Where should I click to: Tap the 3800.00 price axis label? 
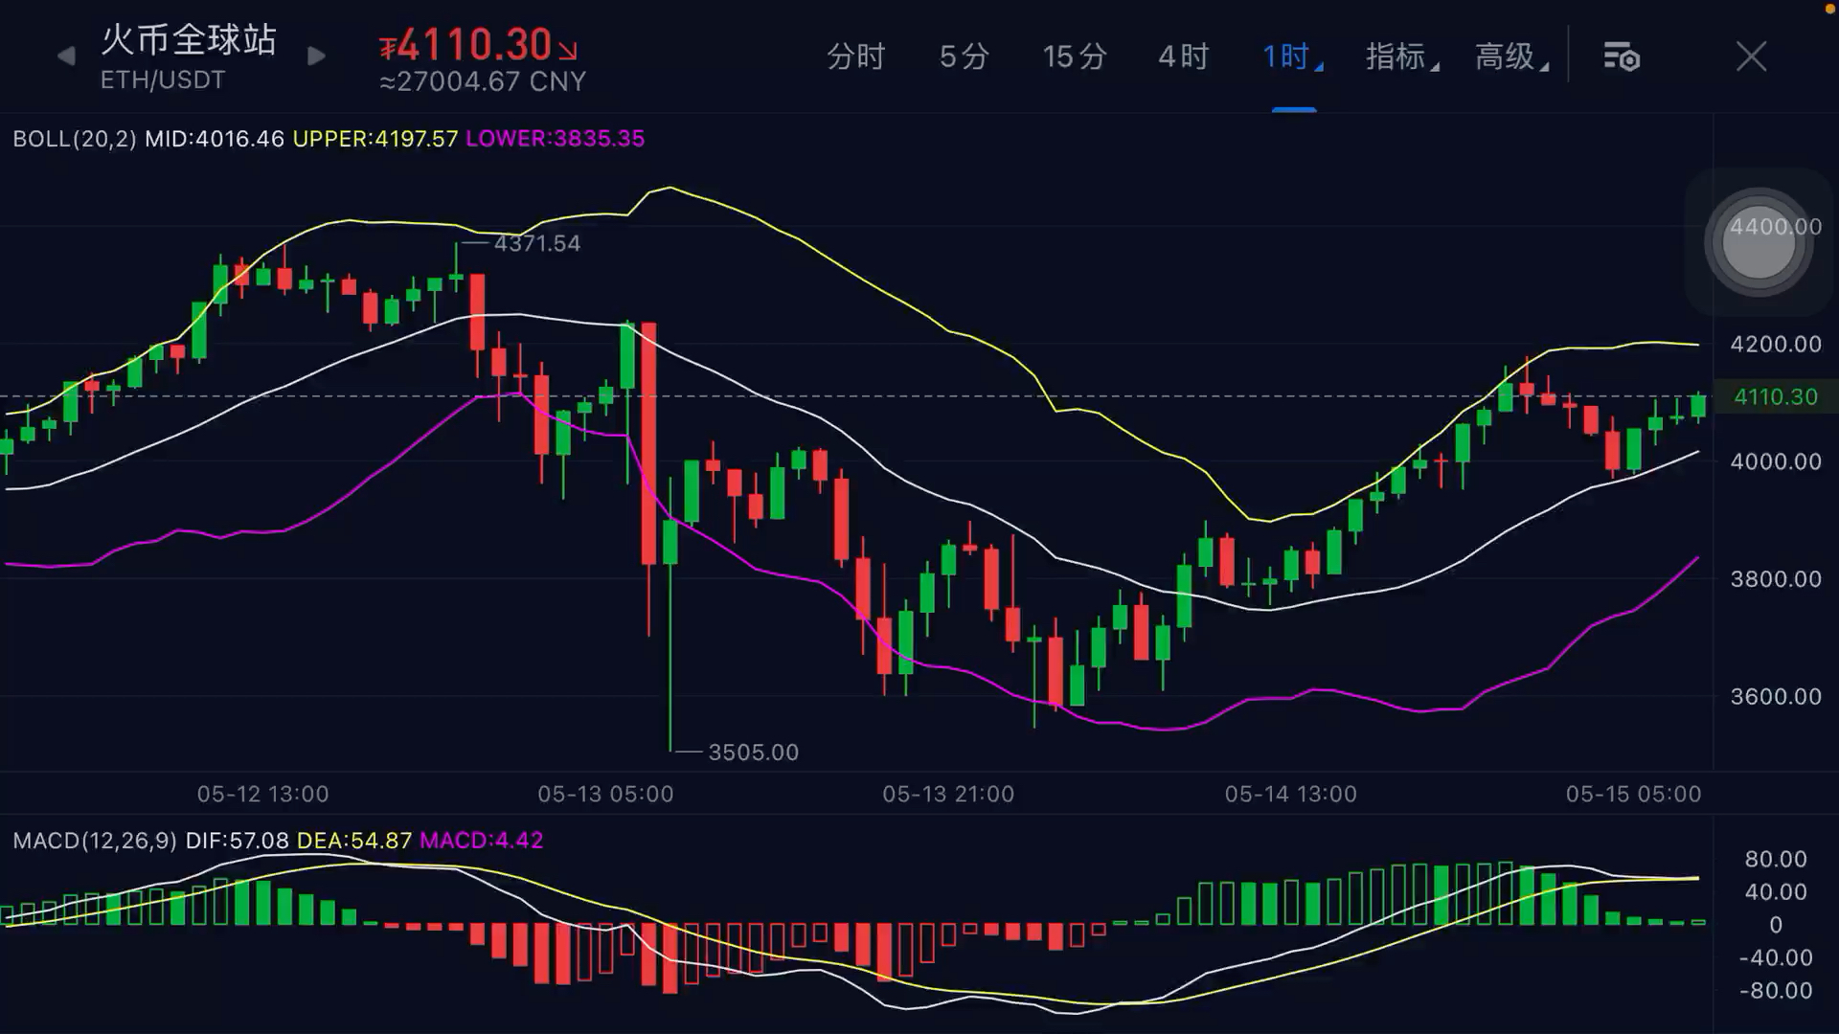1776,579
